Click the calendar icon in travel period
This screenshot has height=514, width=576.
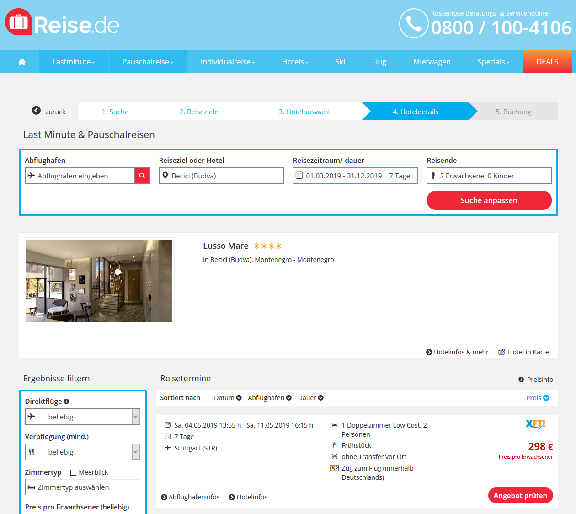(x=299, y=176)
